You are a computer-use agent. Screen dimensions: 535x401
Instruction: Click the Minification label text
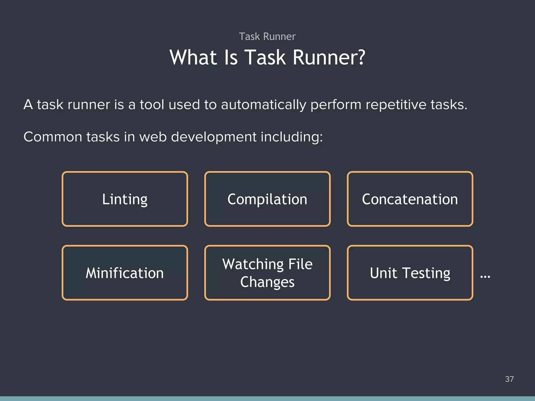125,273
